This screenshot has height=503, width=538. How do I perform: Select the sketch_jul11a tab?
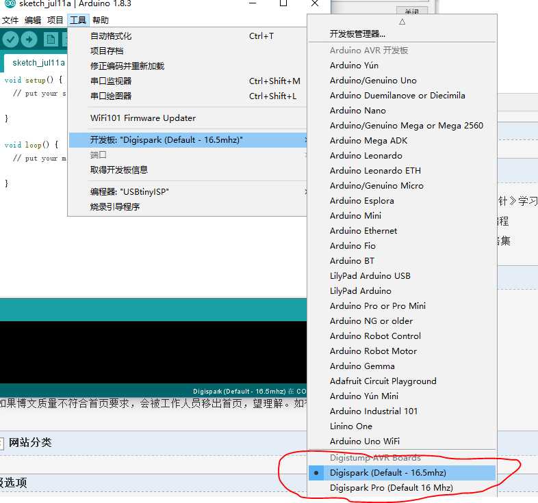(38, 63)
